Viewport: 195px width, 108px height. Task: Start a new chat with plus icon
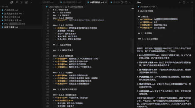click(180, 2)
